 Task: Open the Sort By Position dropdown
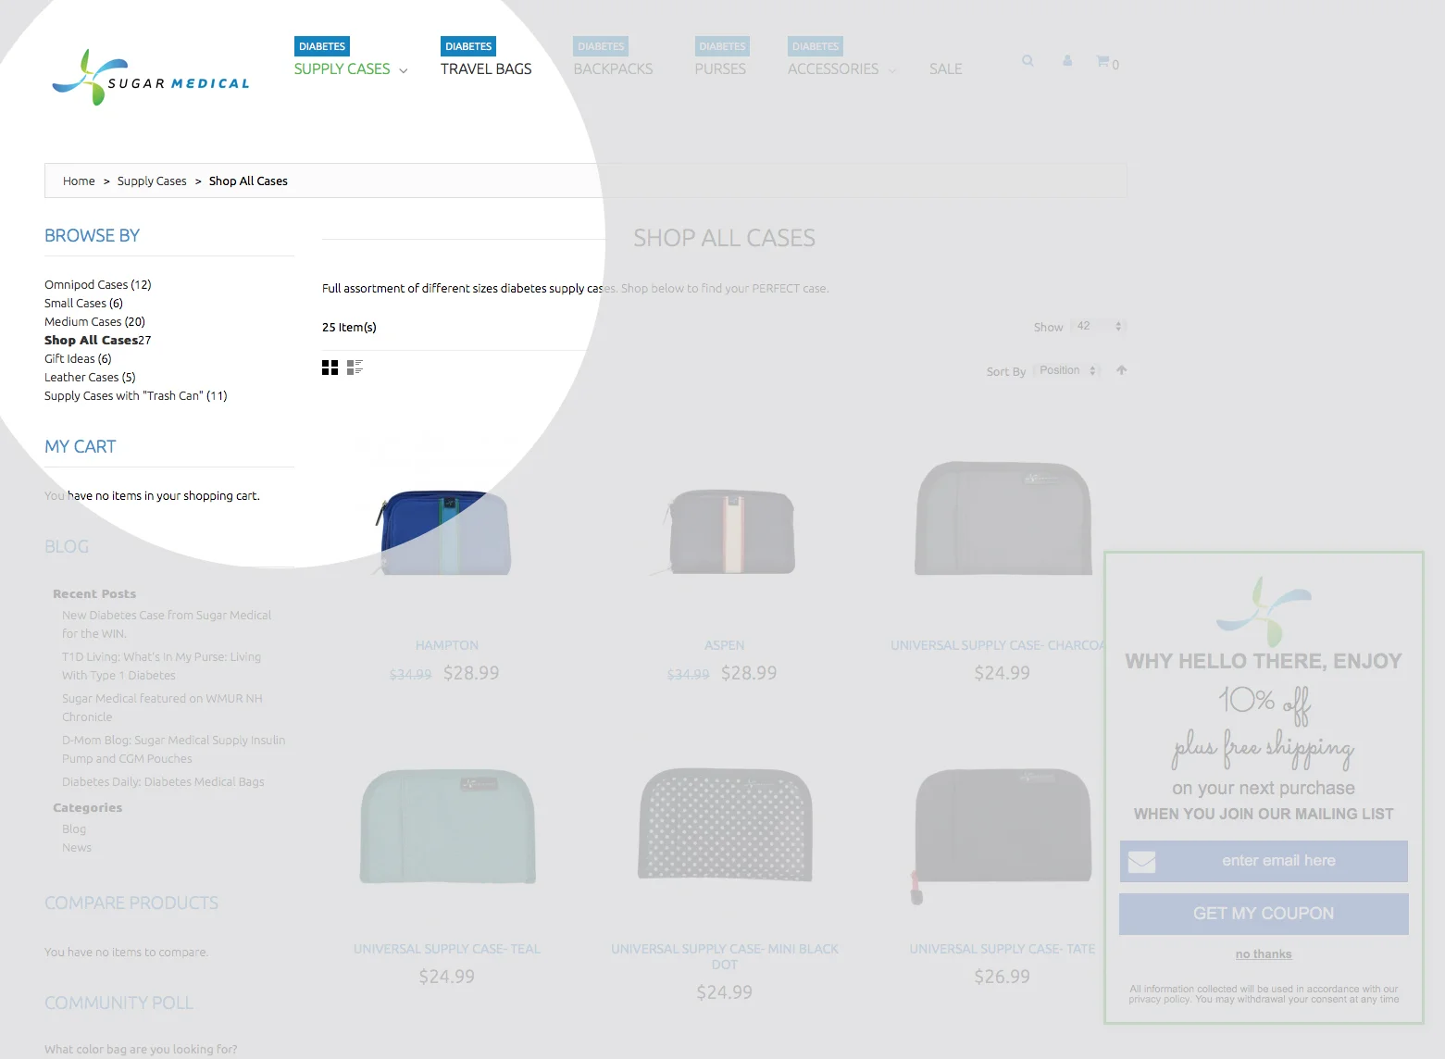(x=1067, y=370)
